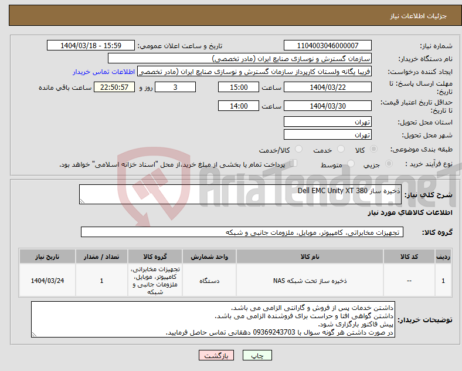Click the price validity date 1404/03/30

coord(327,106)
